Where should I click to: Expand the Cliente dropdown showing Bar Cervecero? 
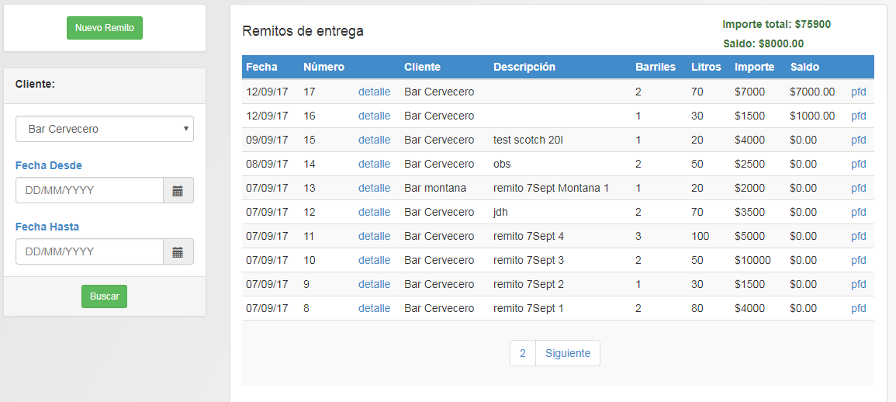(105, 129)
